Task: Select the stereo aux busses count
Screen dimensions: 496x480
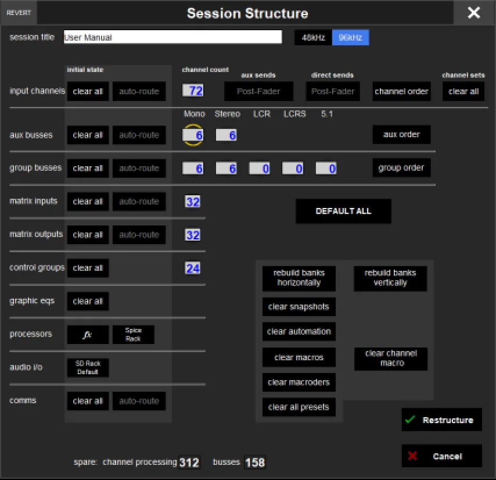Action: coord(226,135)
